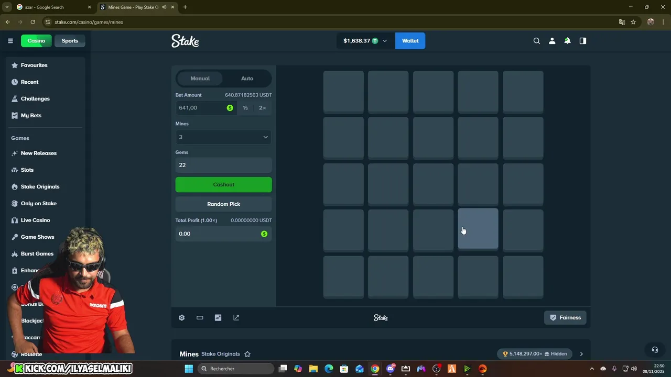Screen dimensions: 671x377
Task: Open game in popout window icon
Action: coord(236,318)
